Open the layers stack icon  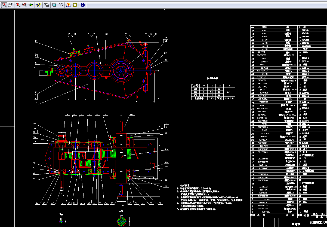point(47,5)
